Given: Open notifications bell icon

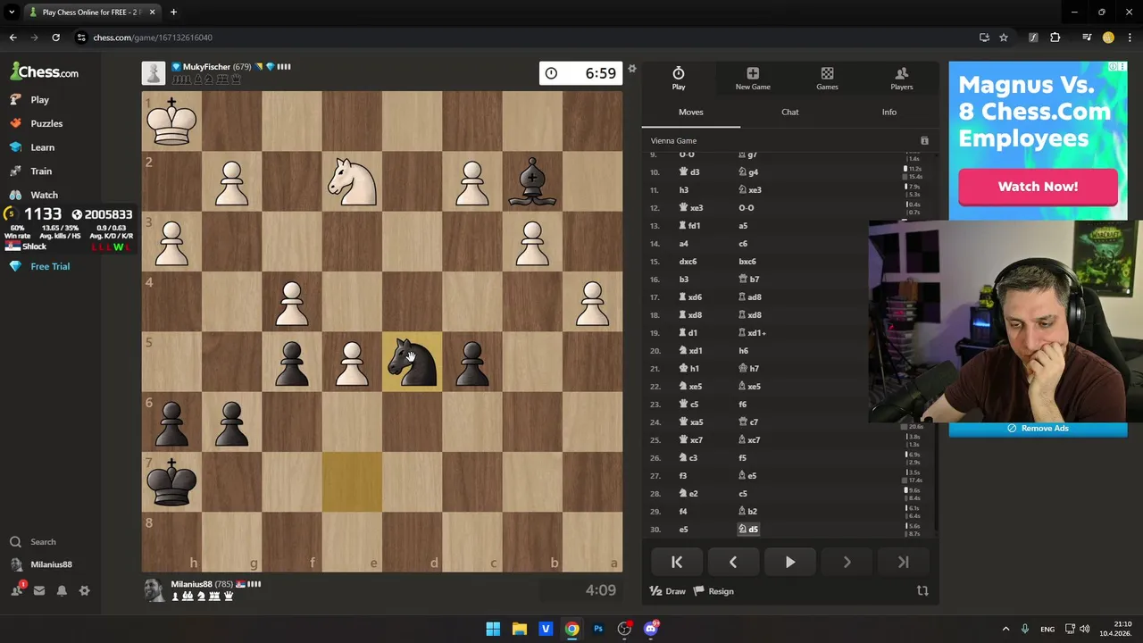Looking at the screenshot, I should click(x=62, y=590).
